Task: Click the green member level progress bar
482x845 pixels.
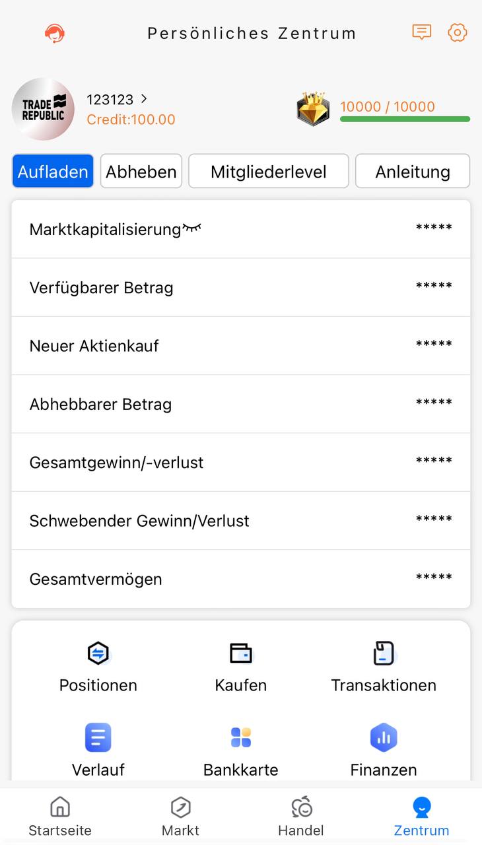Action: 405,119
